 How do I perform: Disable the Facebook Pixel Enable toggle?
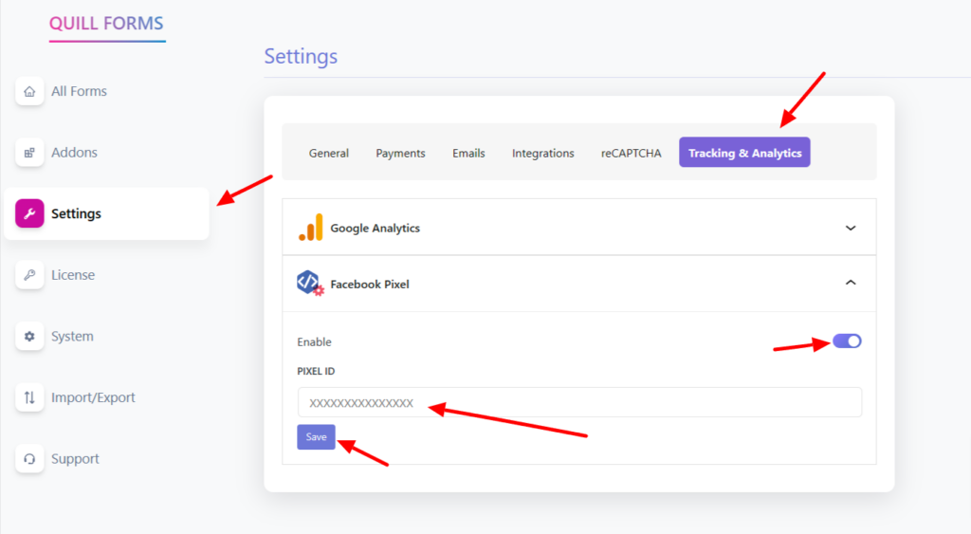[x=847, y=341]
